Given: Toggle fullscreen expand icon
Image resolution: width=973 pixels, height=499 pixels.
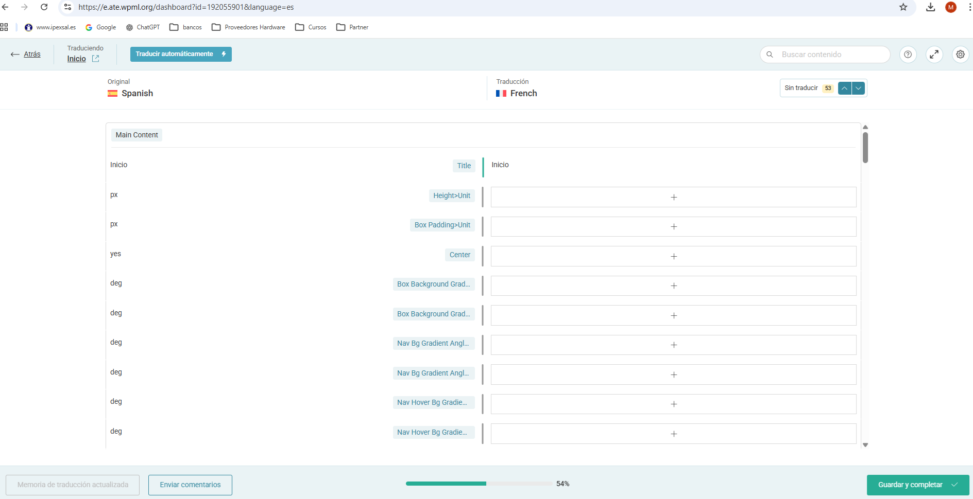Looking at the screenshot, I should [934, 55].
